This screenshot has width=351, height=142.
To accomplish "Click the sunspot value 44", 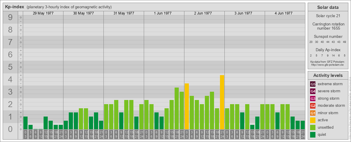I will (328, 42).
